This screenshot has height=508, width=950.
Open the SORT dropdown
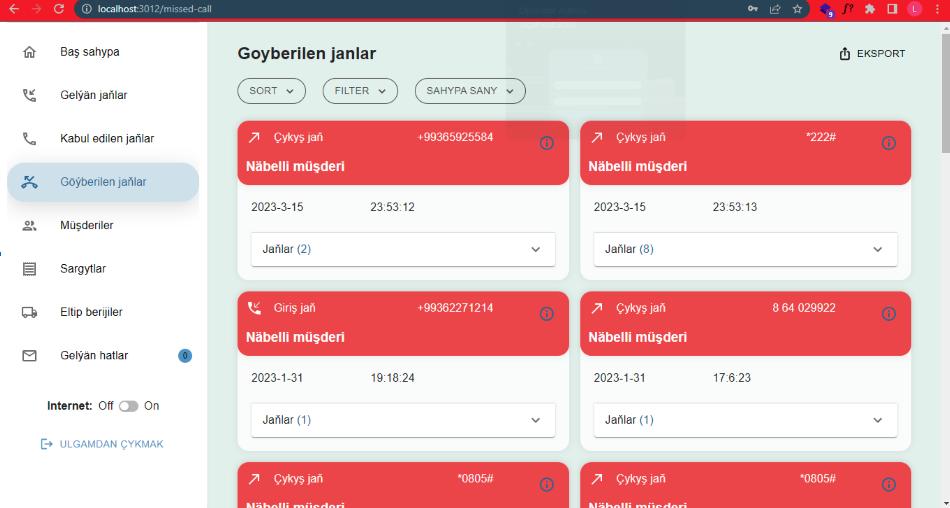(x=271, y=91)
